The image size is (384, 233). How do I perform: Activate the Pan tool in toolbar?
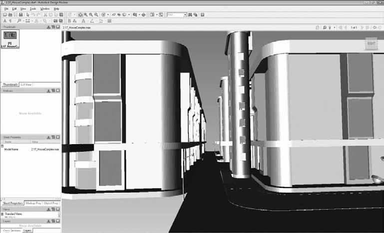point(80,14)
